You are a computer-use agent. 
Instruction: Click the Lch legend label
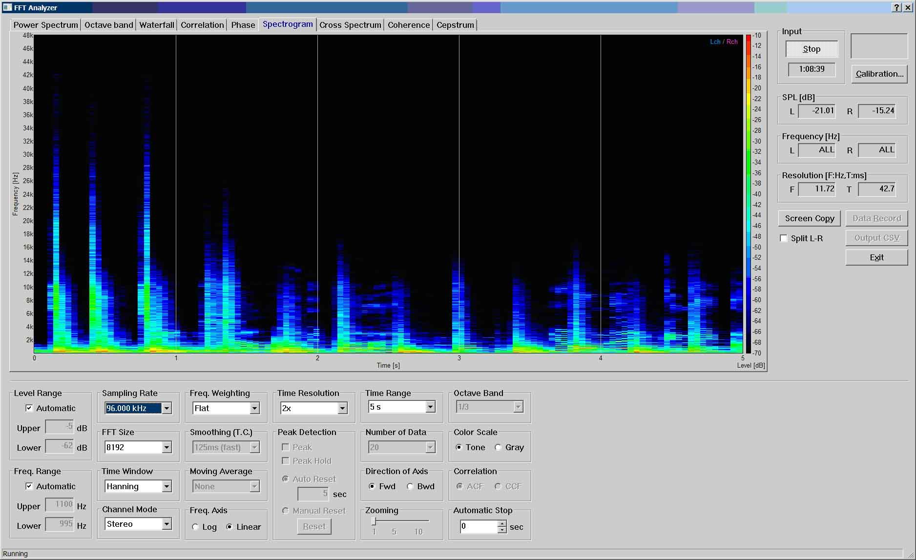(715, 41)
